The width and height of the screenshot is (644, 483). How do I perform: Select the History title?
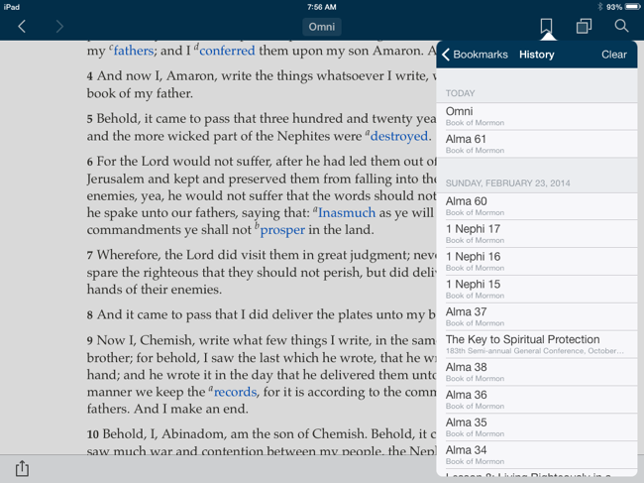point(536,55)
